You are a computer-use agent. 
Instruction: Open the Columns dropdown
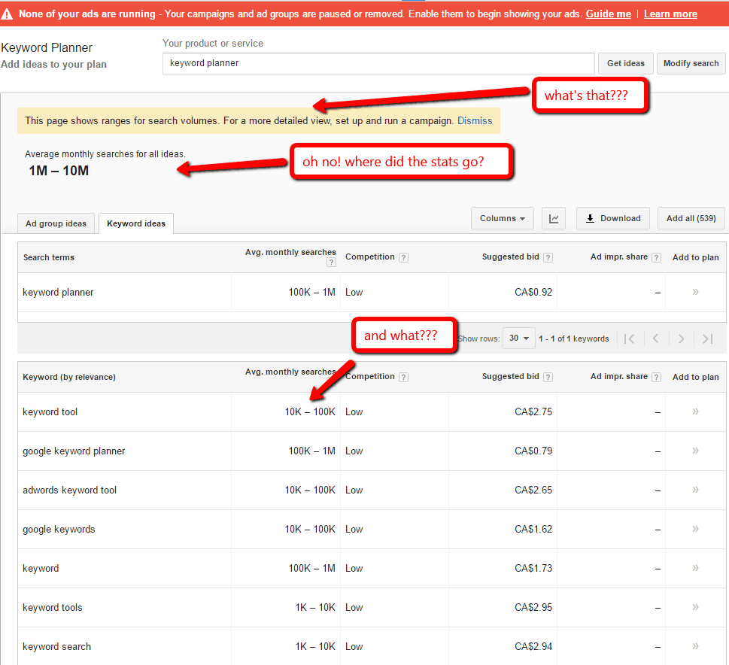pos(502,218)
